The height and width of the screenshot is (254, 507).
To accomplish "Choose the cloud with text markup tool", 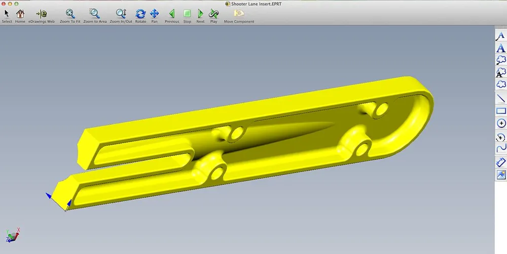I will pos(500,72).
